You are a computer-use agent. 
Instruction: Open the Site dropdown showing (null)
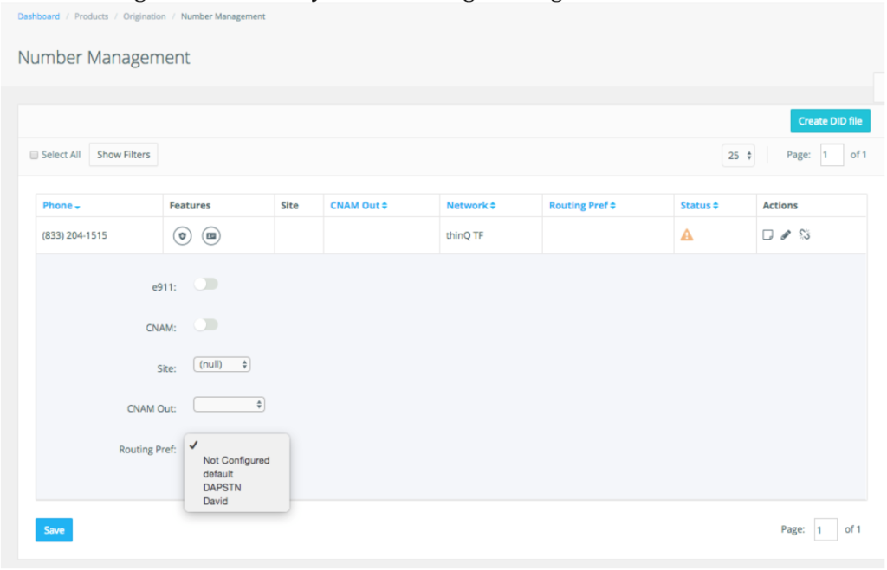[x=222, y=364]
